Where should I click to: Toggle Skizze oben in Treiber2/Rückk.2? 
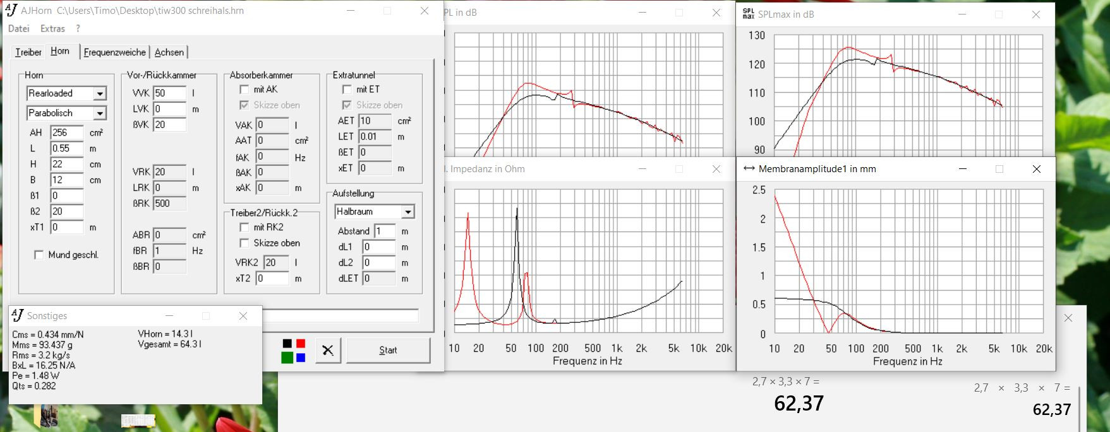point(244,243)
